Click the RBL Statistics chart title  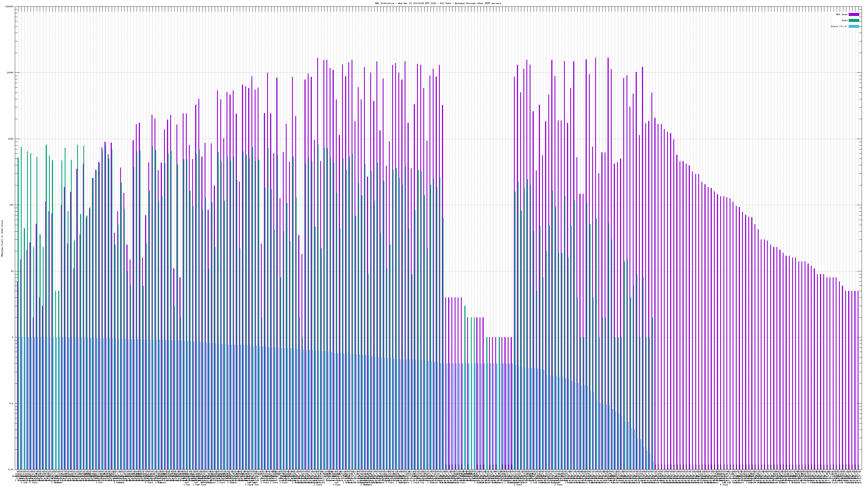click(438, 3)
